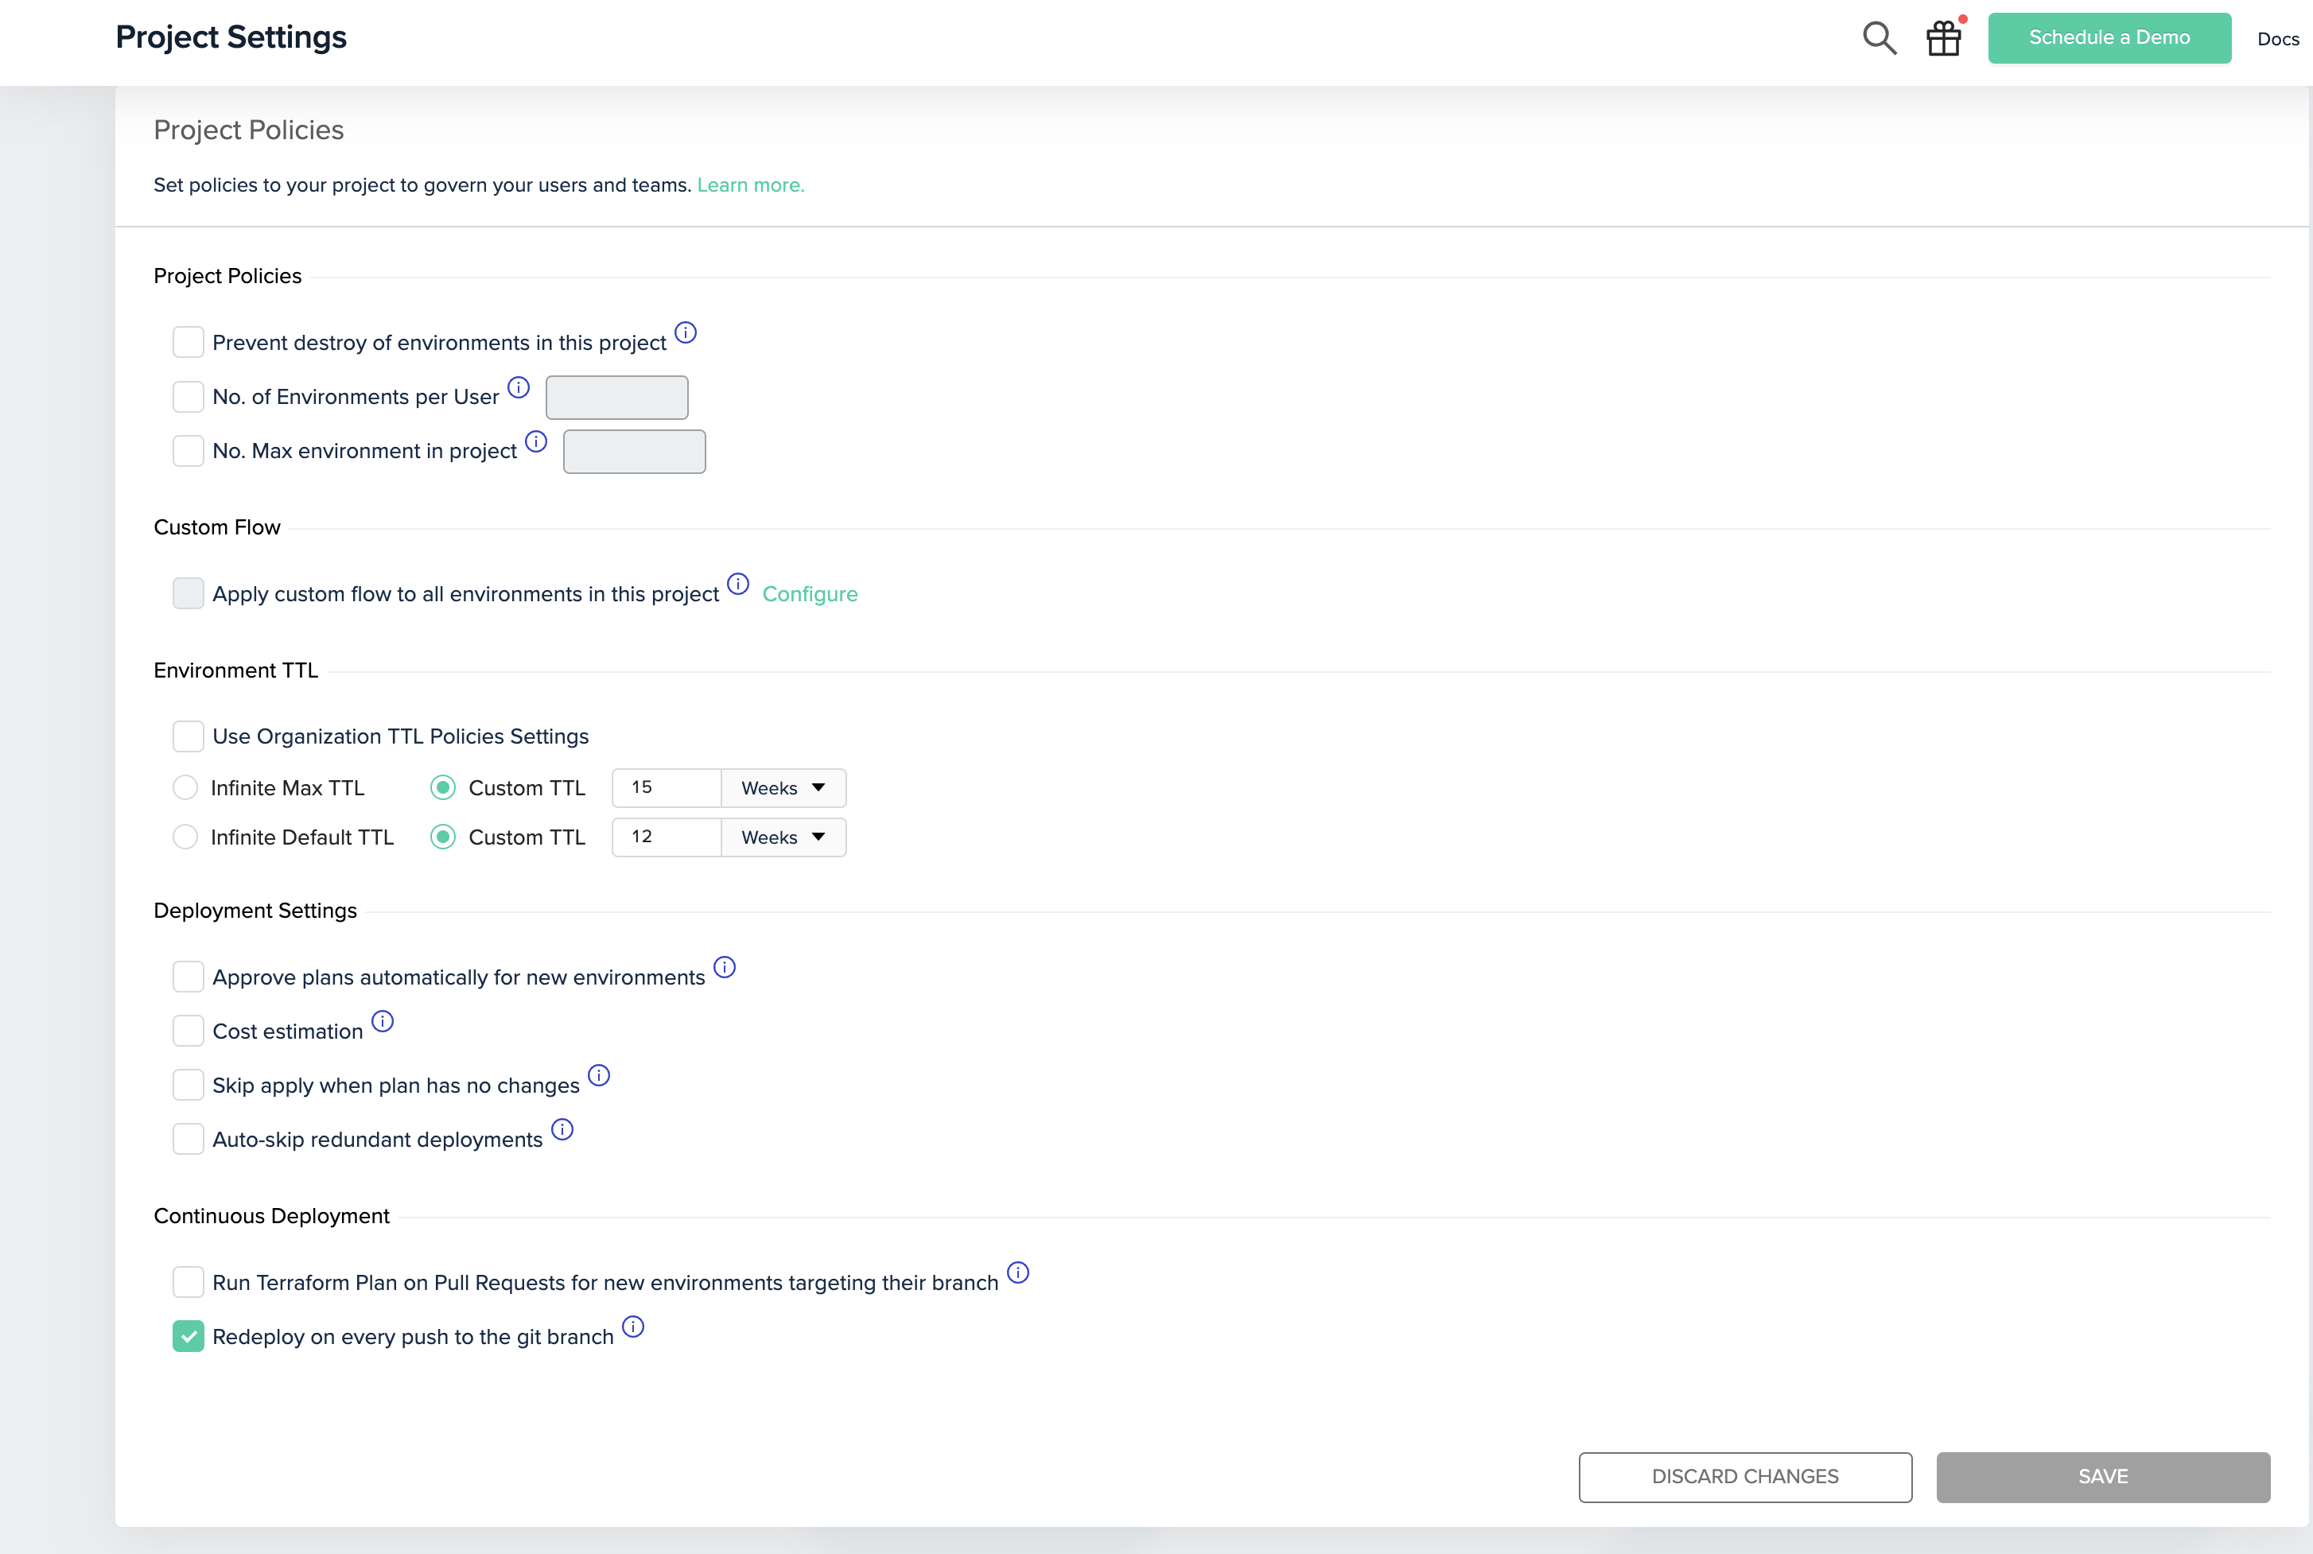This screenshot has width=2313, height=1554.
Task: Click info icon beside Prevent destroy of environments
Action: [x=686, y=332]
